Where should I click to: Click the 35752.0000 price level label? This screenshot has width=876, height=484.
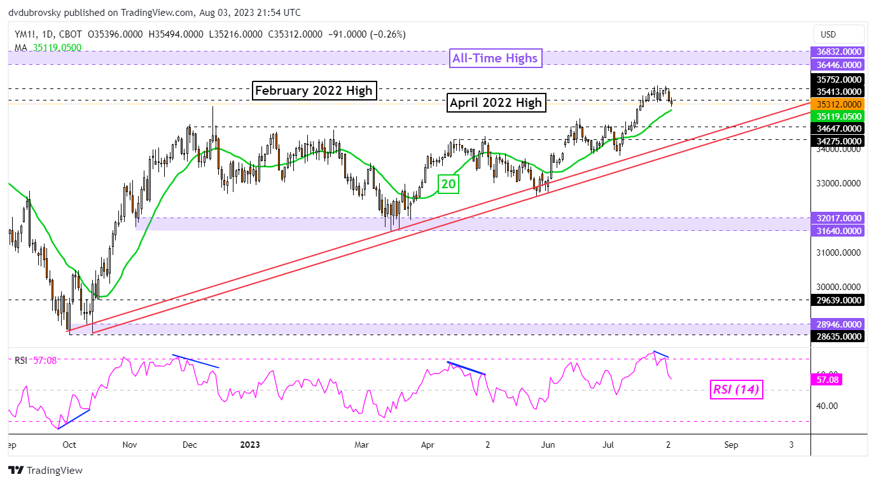click(838, 80)
